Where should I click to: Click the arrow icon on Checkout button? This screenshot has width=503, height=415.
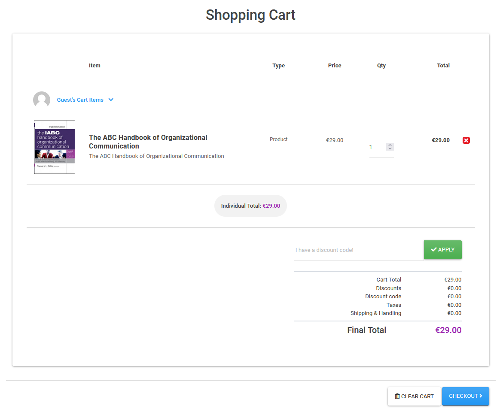click(481, 396)
